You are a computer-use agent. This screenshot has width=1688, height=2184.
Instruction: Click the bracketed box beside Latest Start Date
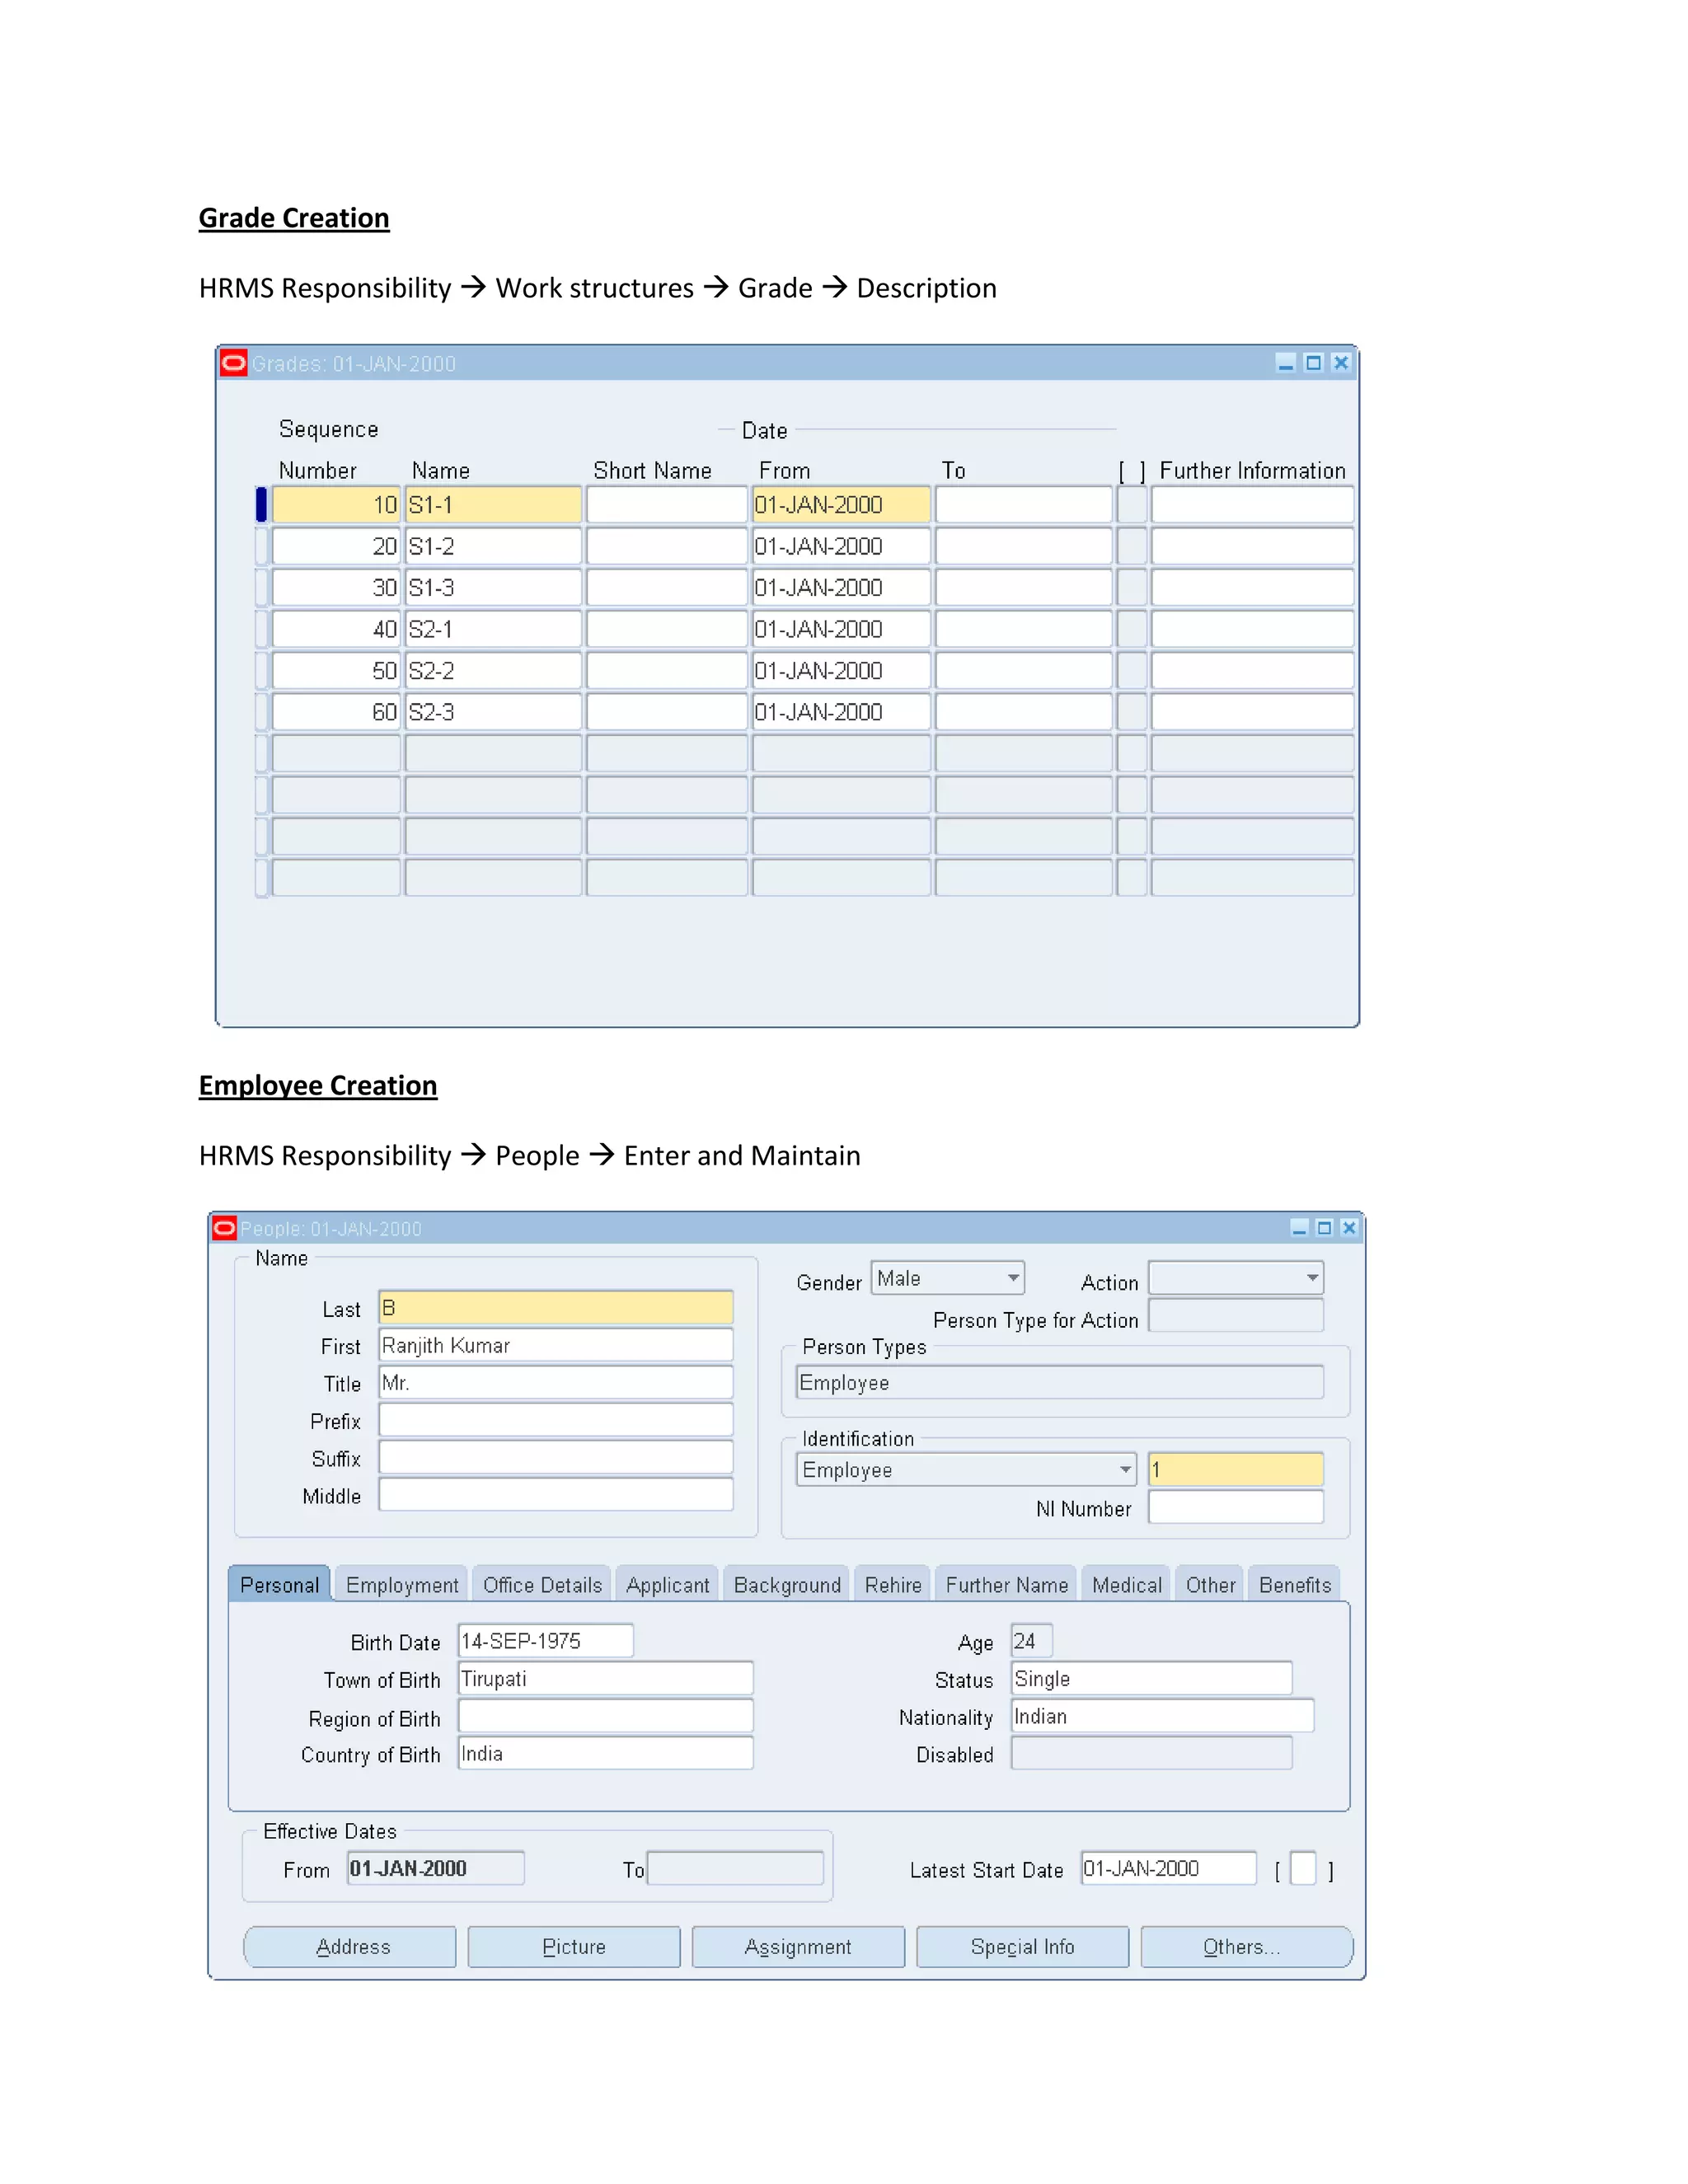pos(1303,1868)
